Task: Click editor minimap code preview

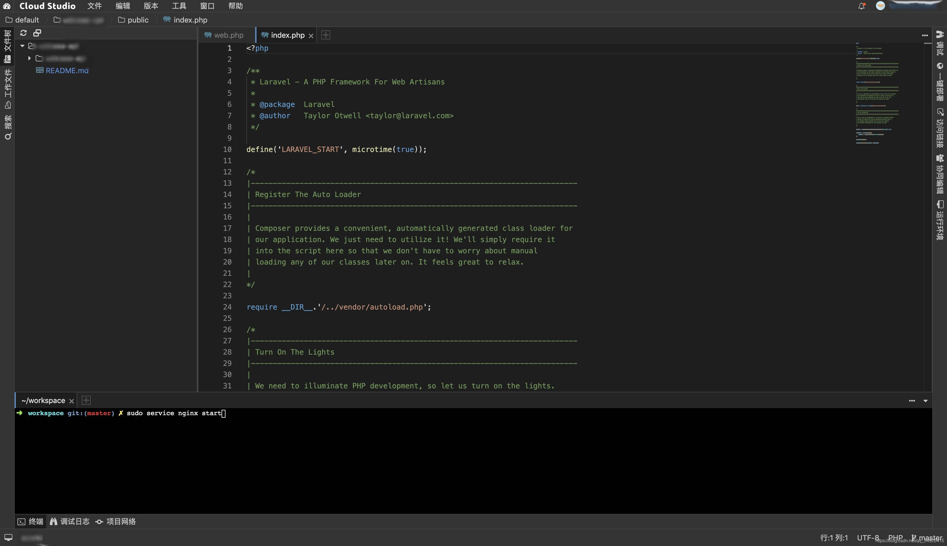Action: (877, 94)
